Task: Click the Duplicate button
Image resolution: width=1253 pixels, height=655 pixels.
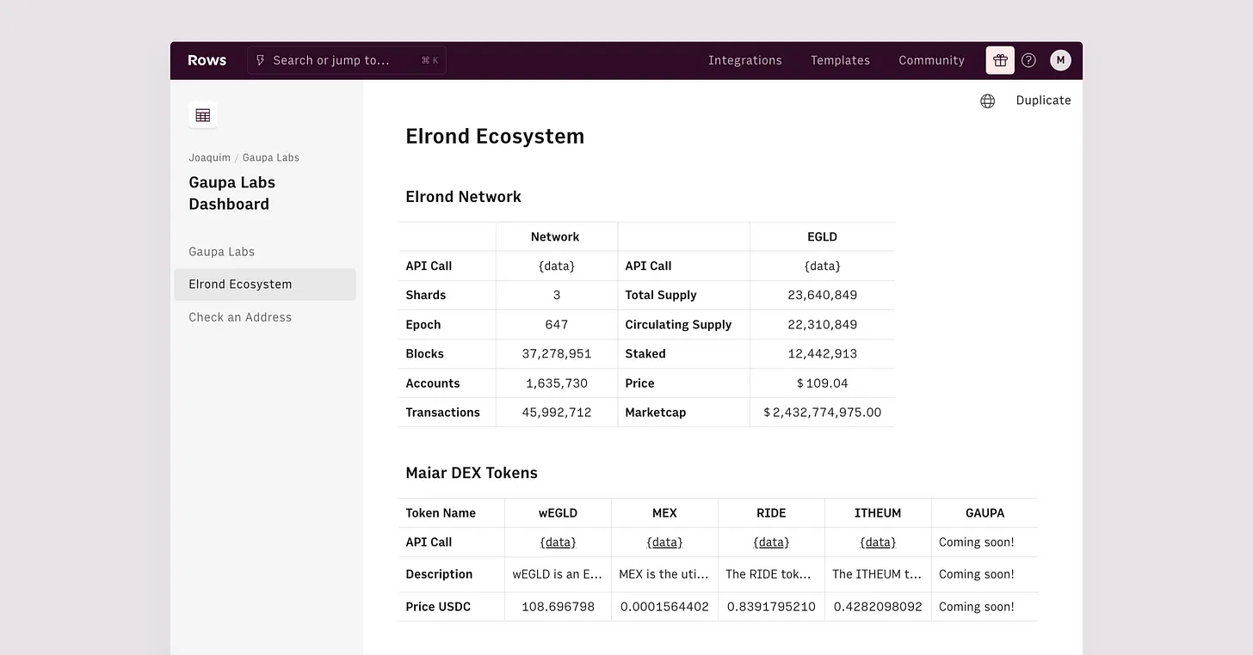Action: 1043,101
